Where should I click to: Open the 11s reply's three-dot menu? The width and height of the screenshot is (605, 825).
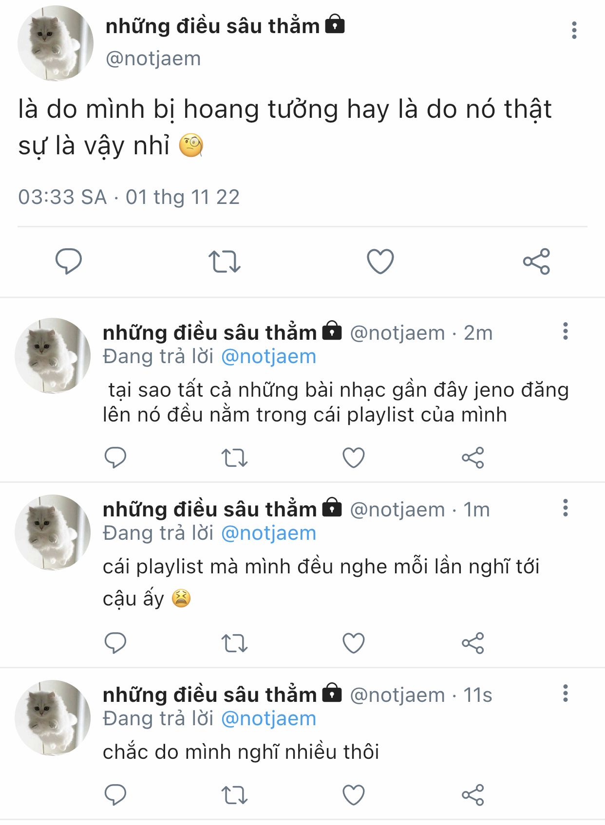565,693
